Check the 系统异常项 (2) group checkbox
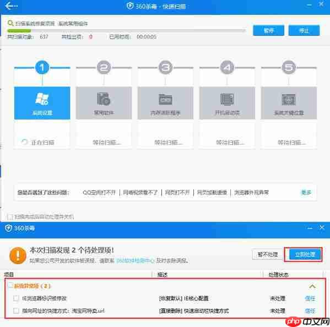330x327 pixels. (x=10, y=286)
